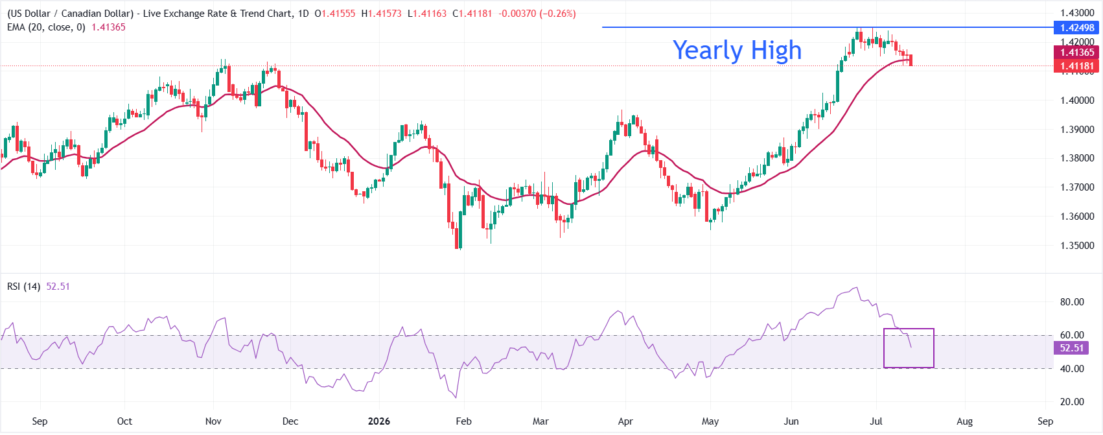Click the 1.42498 yearly high price label
The height and width of the screenshot is (435, 1103).
[x=1076, y=27]
